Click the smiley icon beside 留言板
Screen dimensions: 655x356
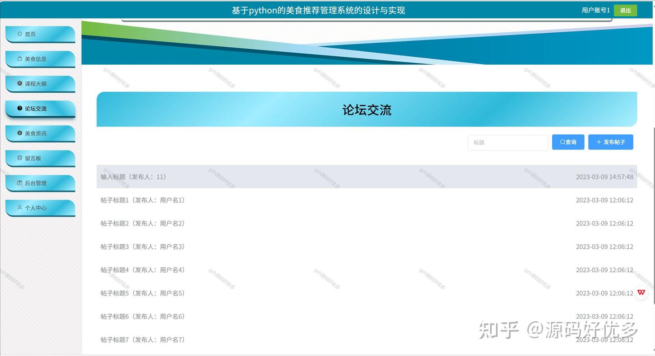(x=19, y=158)
